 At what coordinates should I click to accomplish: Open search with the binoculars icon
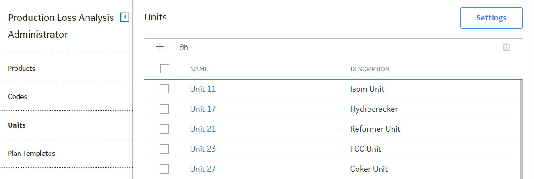coord(184,47)
